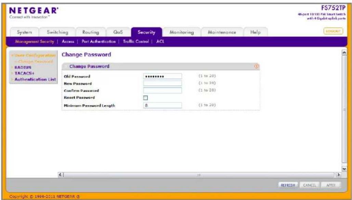Focus the New Password field

(162, 83)
